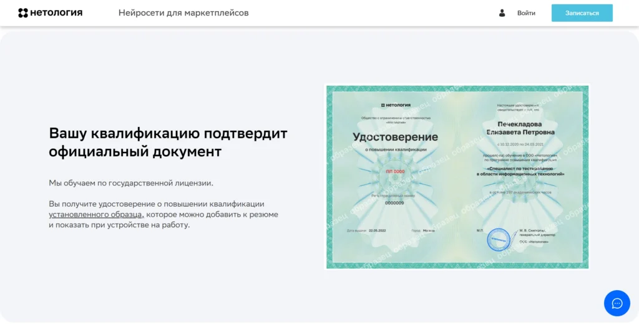This screenshot has width=639, height=325.
Task: Click the red ПП 0000 number
Action: [x=395, y=172]
